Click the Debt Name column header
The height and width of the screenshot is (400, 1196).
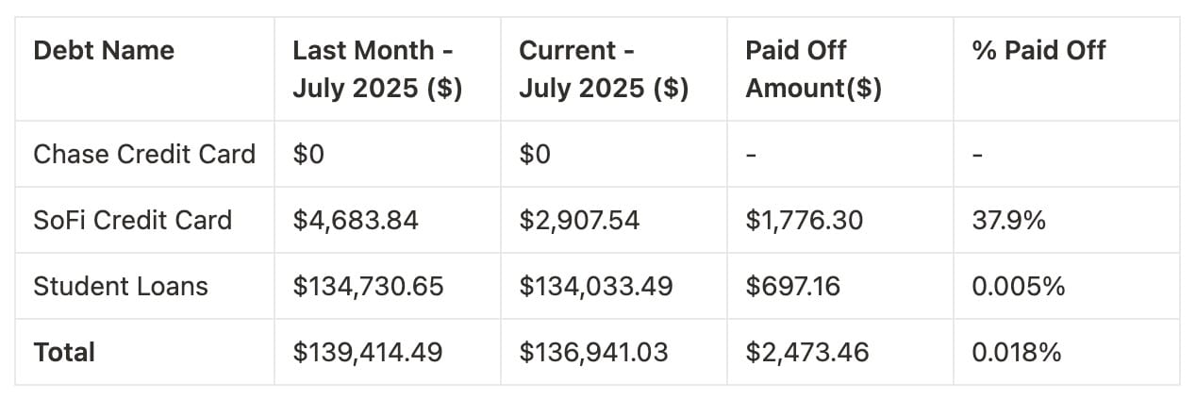coord(104,51)
